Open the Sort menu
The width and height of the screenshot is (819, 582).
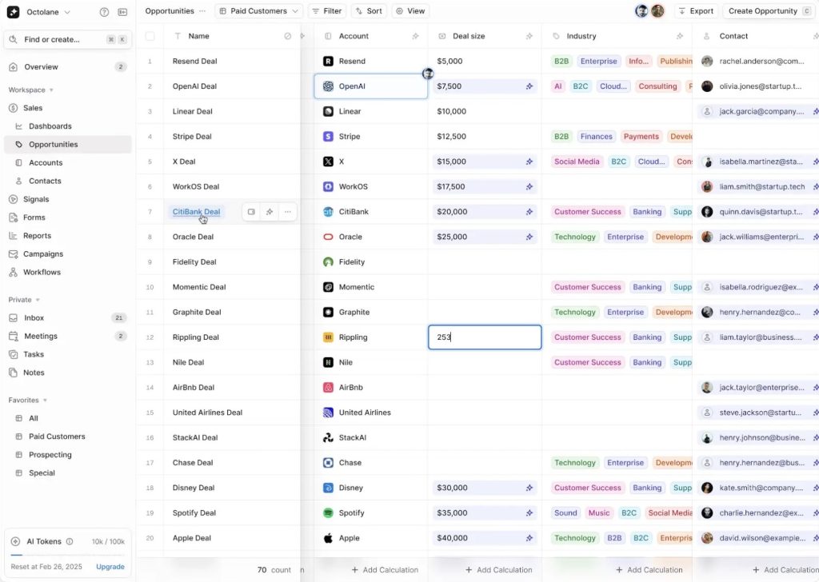[x=369, y=11]
